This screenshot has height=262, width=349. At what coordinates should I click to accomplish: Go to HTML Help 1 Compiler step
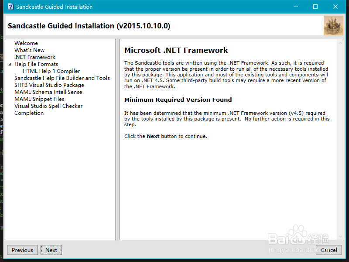tap(51, 71)
